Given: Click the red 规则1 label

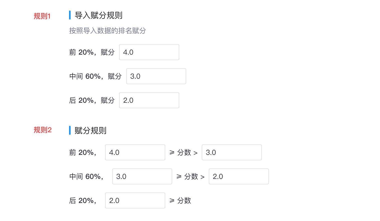Looking at the screenshot, I should tap(42, 16).
